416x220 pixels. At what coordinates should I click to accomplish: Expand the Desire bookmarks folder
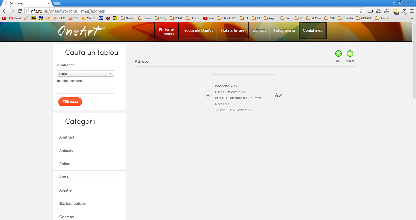pos(145,18)
